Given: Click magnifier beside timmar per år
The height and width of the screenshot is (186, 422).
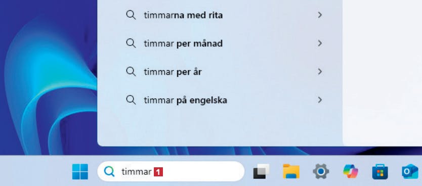Looking at the screenshot, I should 131,72.
